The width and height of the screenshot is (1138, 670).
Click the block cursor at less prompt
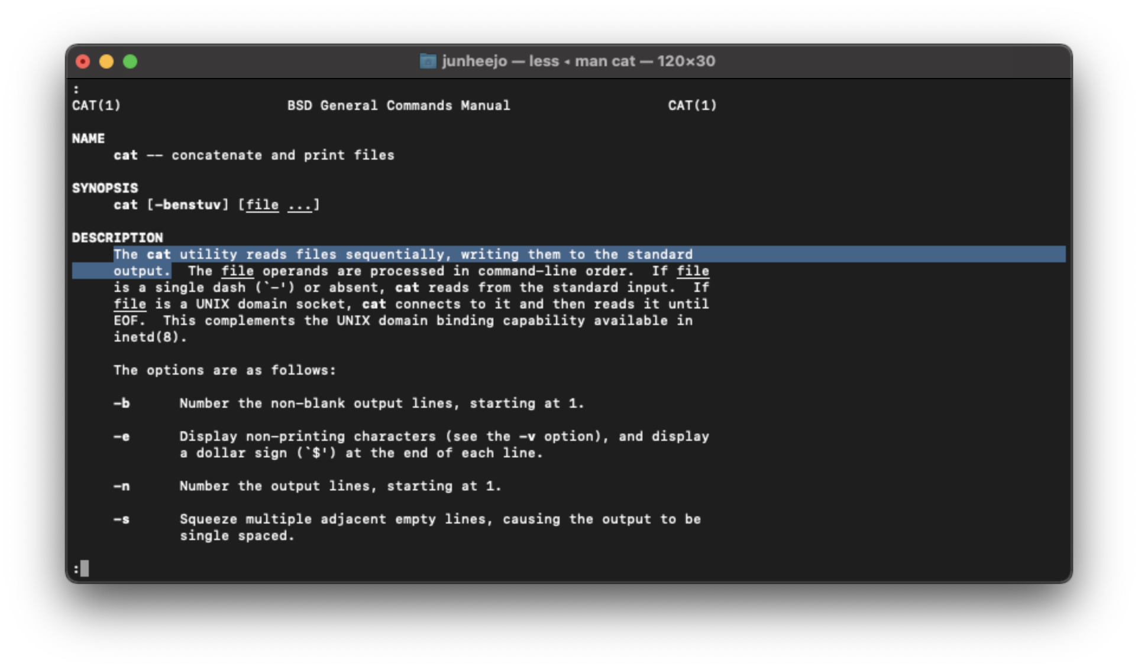(x=85, y=568)
